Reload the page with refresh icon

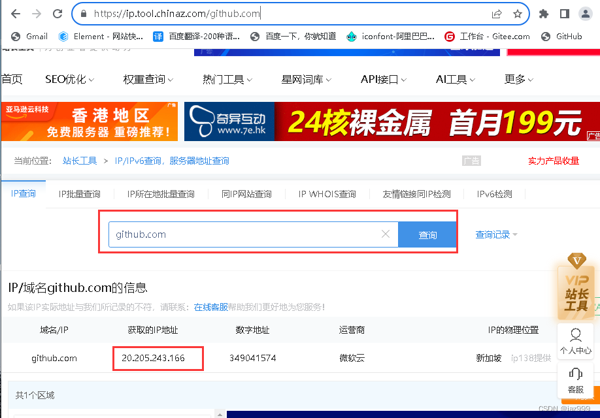pyautogui.click(x=58, y=14)
